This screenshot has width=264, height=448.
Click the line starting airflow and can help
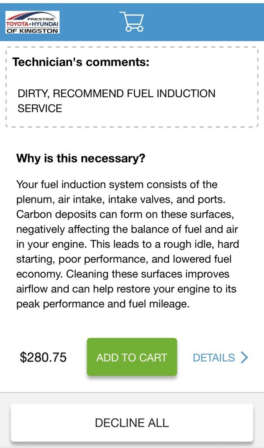tap(126, 289)
